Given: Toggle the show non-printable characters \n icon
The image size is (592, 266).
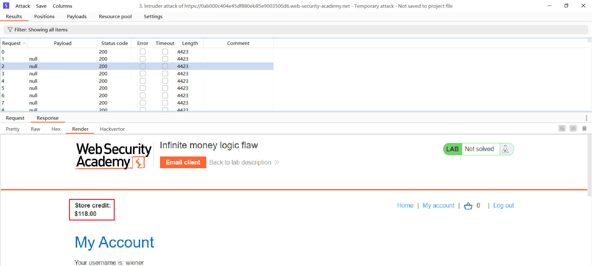Looking at the screenshot, I should click(x=573, y=129).
